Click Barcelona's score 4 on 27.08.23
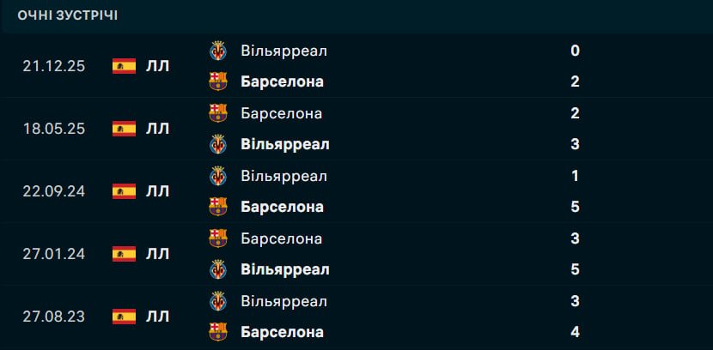Screen dimensions: 713x350 [575, 332]
